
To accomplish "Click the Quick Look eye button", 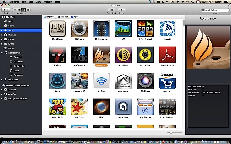I will (x=111, y=10).
